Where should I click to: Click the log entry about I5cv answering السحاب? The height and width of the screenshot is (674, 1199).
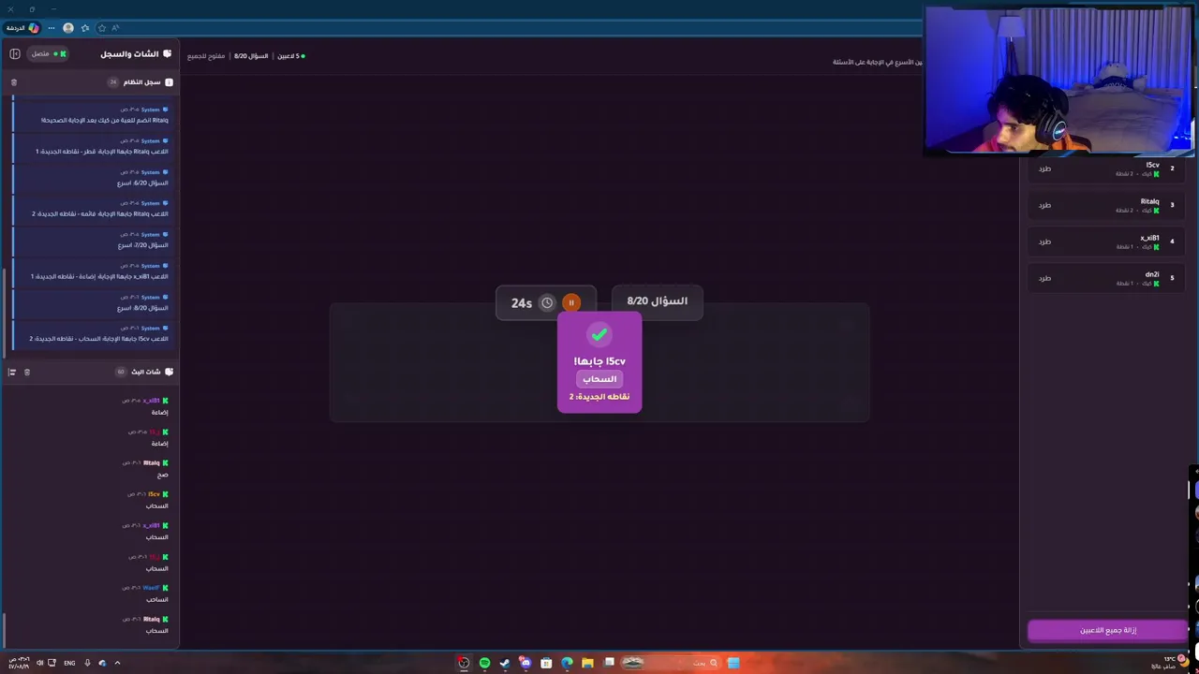click(91, 334)
